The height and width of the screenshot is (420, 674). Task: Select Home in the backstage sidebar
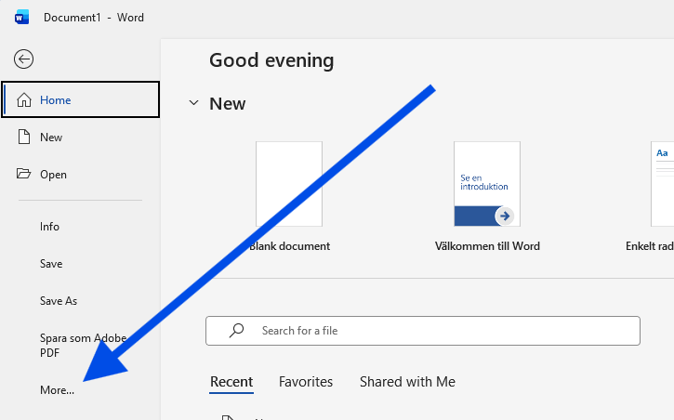coord(80,99)
